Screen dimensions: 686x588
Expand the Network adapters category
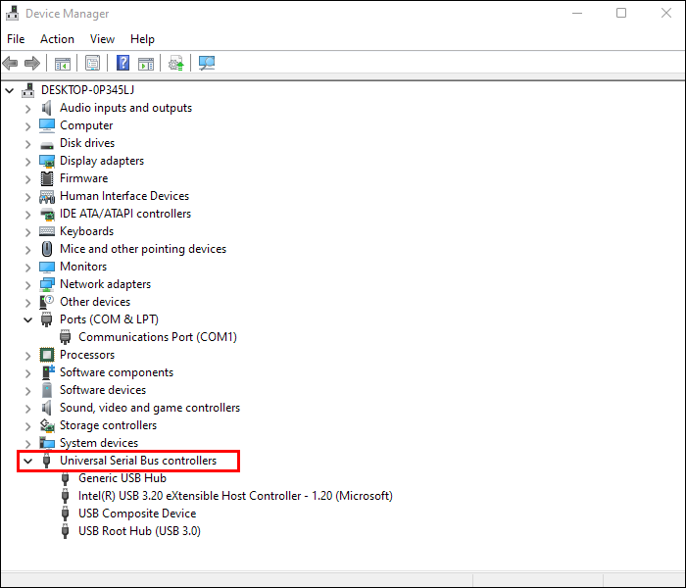pyautogui.click(x=28, y=285)
